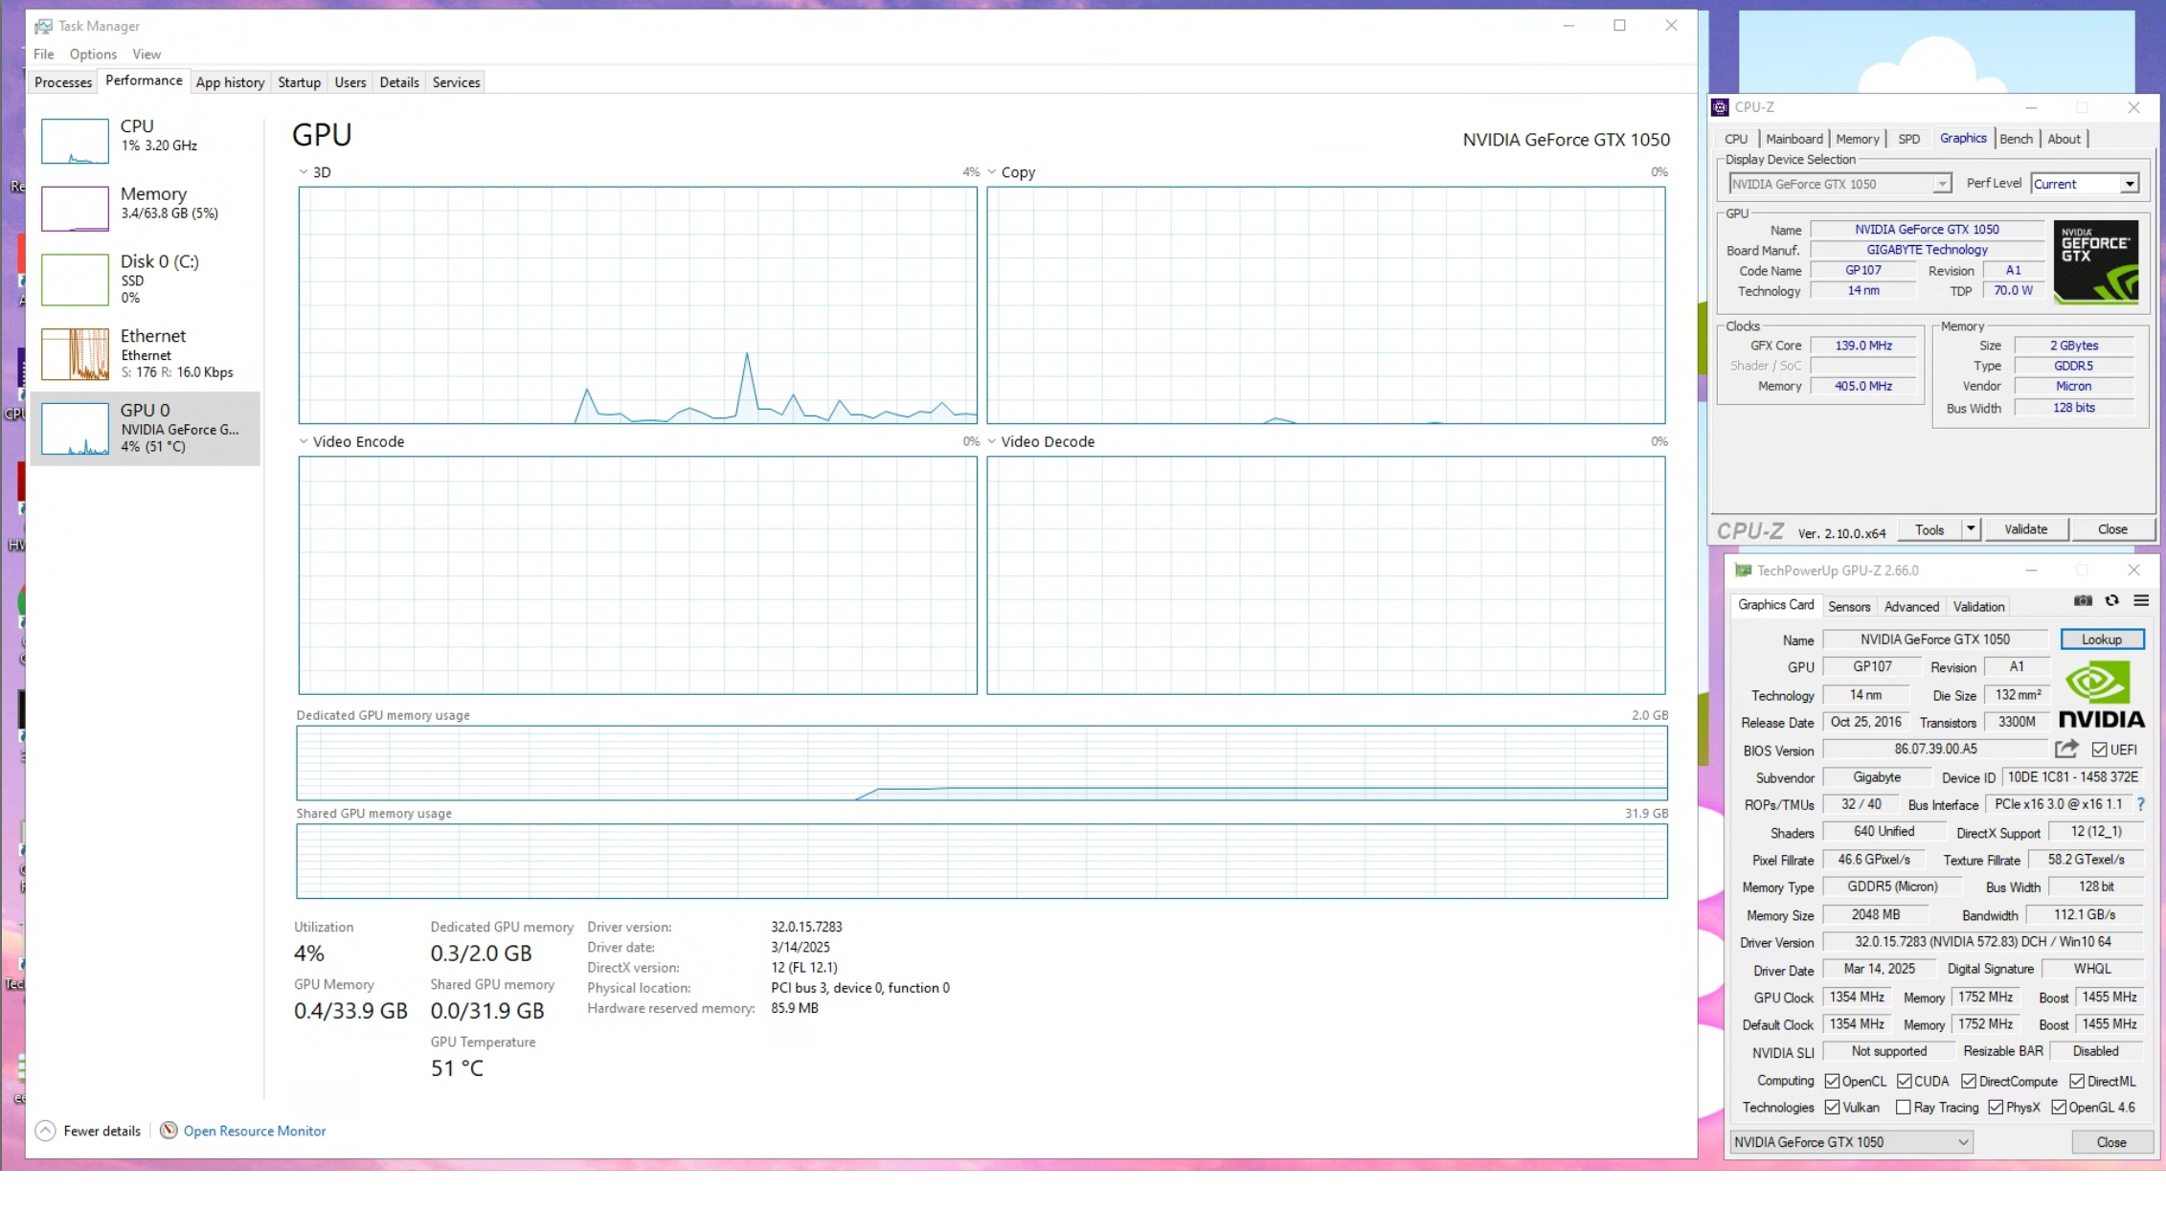The height and width of the screenshot is (1212, 2166).
Task: Toggle OpenGL 4.6 checkbox
Action: click(x=2059, y=1107)
